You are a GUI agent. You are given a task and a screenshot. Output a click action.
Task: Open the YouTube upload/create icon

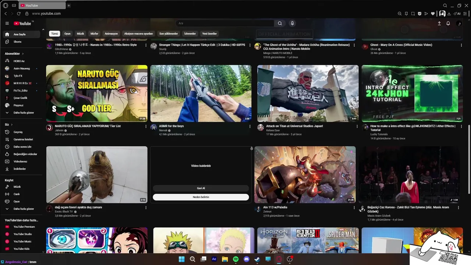point(439,23)
